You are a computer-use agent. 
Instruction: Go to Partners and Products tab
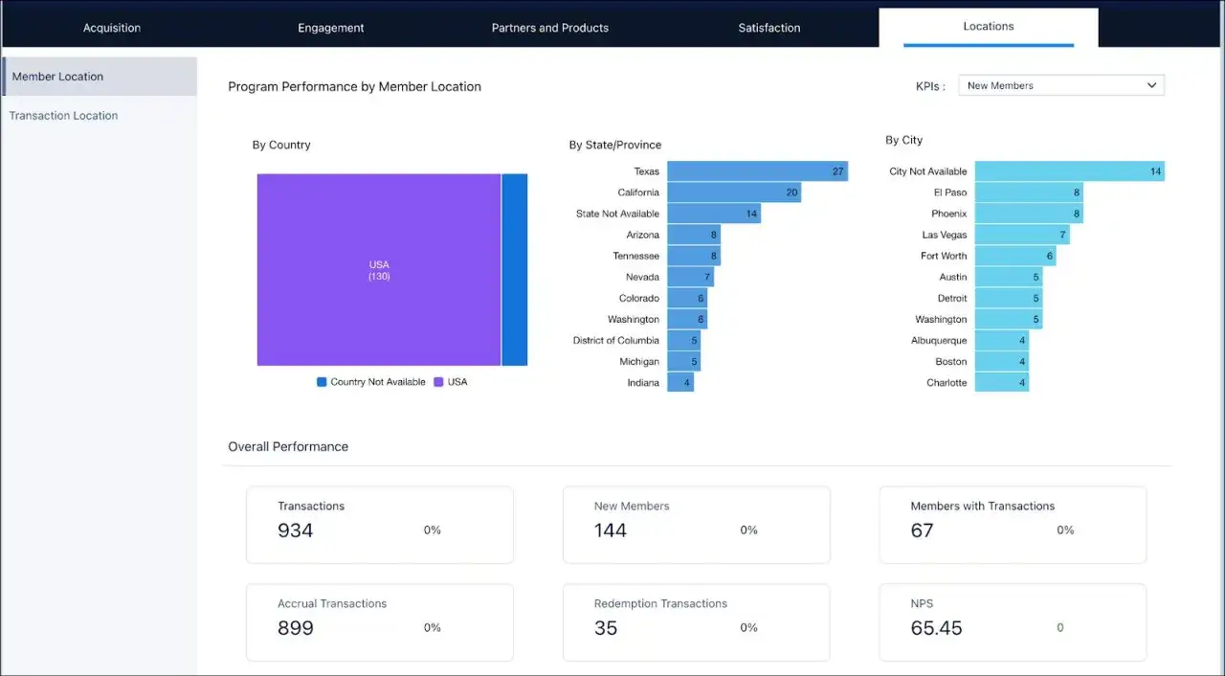point(550,28)
